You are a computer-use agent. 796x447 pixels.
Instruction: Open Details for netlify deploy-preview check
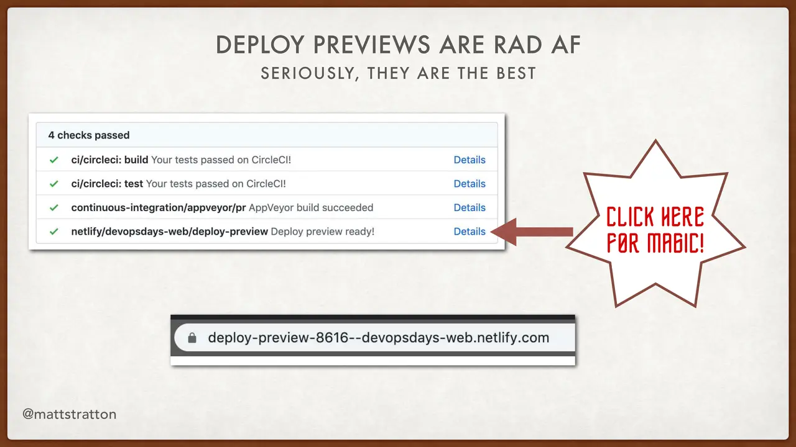click(x=470, y=232)
